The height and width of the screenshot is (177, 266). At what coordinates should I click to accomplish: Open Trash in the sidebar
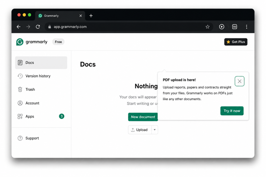(x=41, y=89)
